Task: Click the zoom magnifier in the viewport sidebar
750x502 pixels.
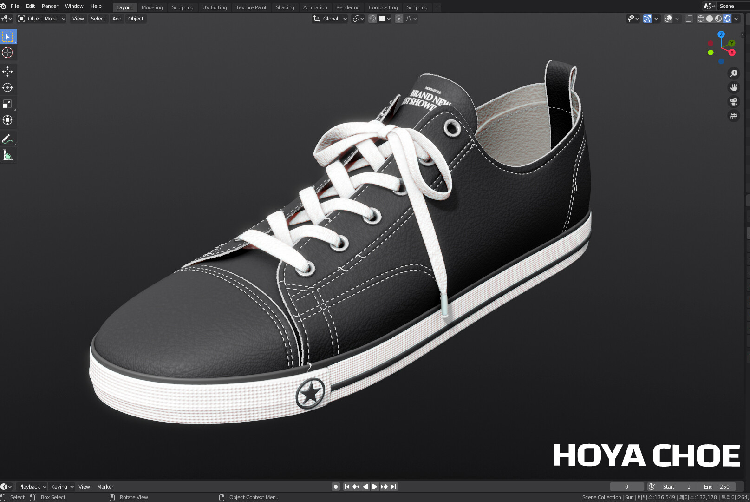Action: (734, 73)
